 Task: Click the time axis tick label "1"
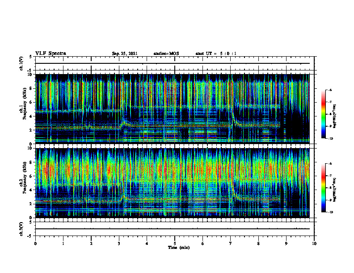63,244
